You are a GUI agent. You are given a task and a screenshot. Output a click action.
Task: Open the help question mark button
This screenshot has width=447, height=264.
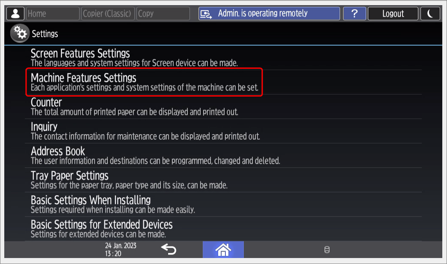[x=354, y=14]
